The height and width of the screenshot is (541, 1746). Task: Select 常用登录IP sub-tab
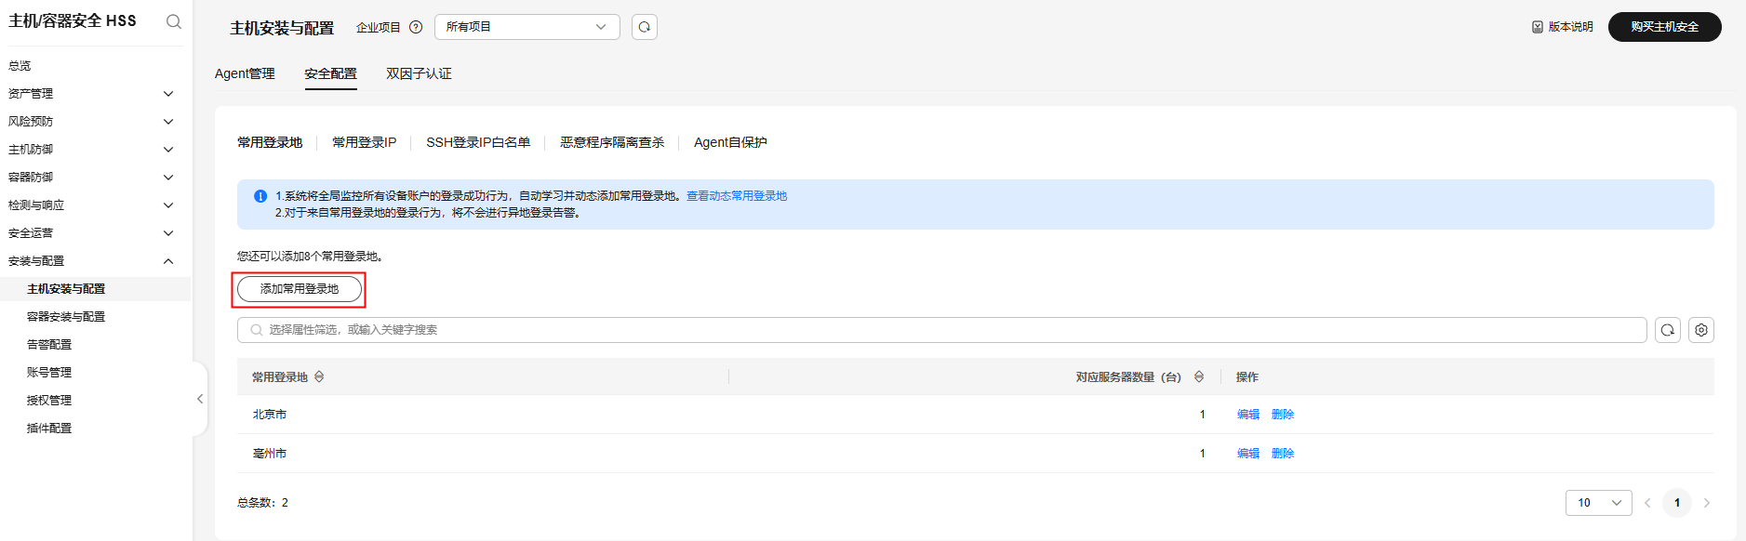pos(365,142)
